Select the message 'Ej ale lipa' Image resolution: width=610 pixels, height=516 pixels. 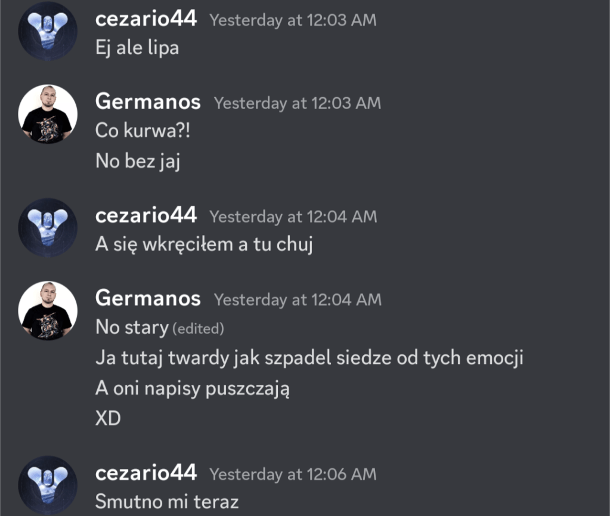pos(137,48)
